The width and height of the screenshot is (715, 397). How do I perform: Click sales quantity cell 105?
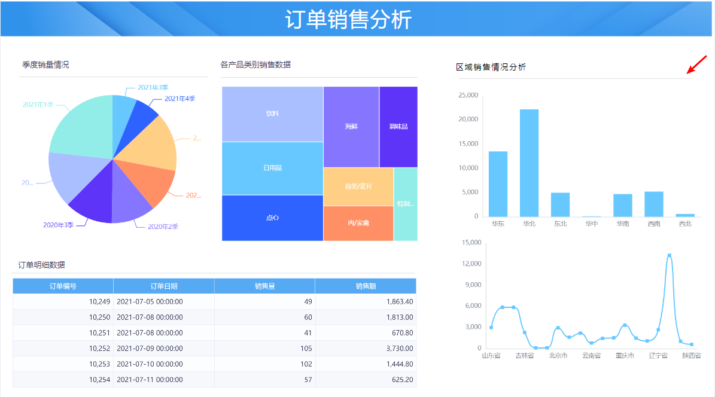(x=264, y=348)
